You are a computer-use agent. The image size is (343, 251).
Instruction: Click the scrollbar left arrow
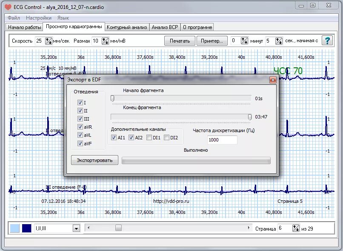(88, 228)
